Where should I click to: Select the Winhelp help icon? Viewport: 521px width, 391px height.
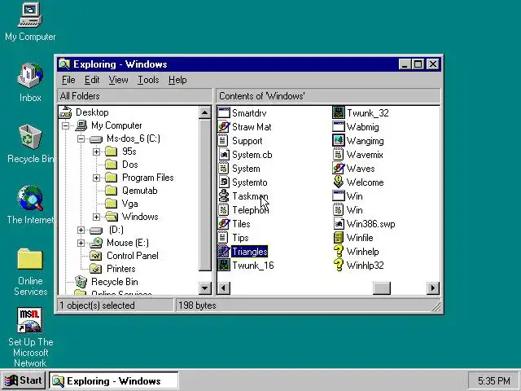coord(339,252)
